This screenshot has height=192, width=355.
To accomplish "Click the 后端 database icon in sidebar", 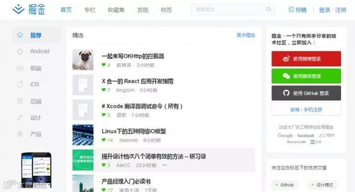I will click(x=20, y=101).
